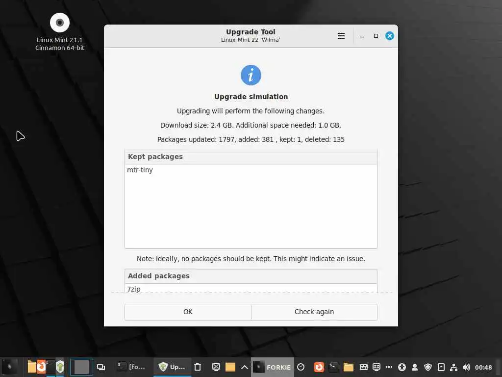502x377 pixels.
Task: Click the blue info icon in dialog
Action: pos(251,75)
